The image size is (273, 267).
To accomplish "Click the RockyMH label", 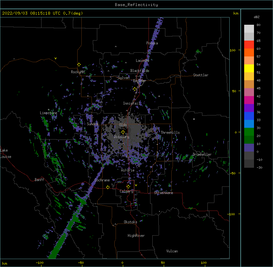I will click(x=78, y=72).
